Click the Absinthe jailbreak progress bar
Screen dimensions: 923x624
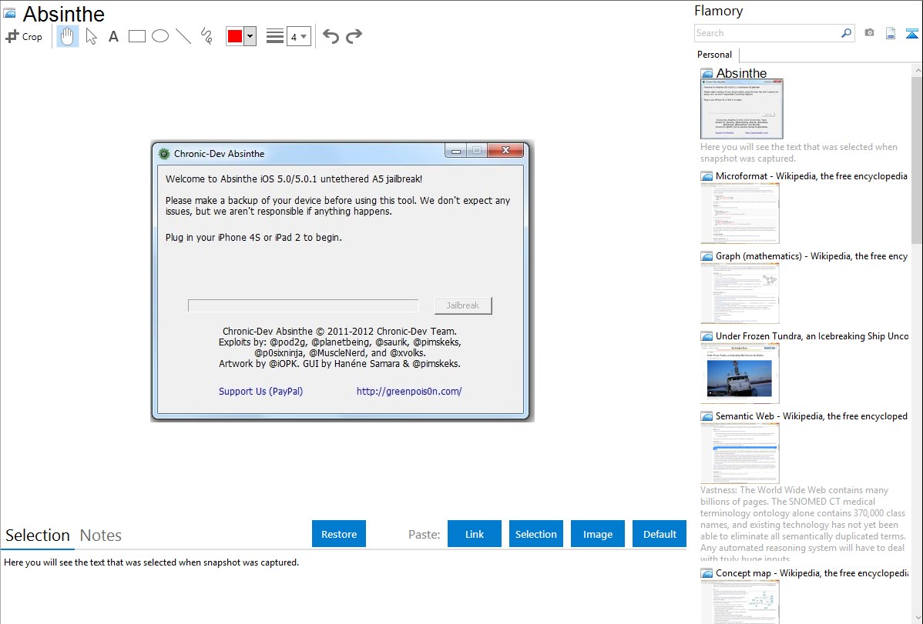point(303,305)
